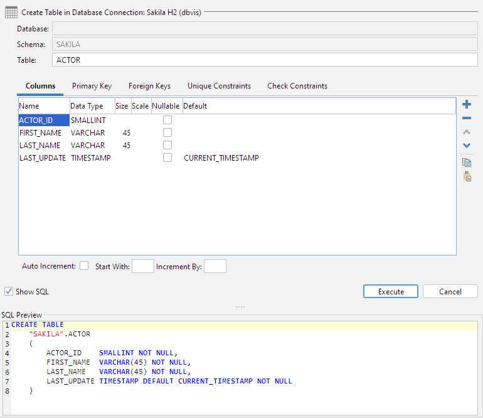483x418 pixels.
Task: Toggle Nullable checkbox for LAST_UPDATE row
Action: 167,158
